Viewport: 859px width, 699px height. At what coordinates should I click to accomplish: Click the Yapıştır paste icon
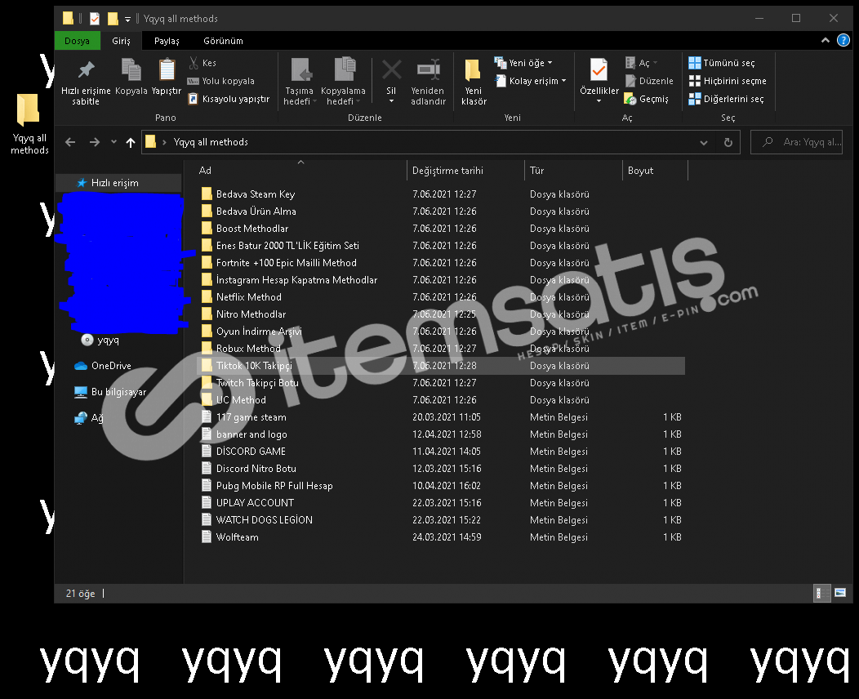coord(167,77)
